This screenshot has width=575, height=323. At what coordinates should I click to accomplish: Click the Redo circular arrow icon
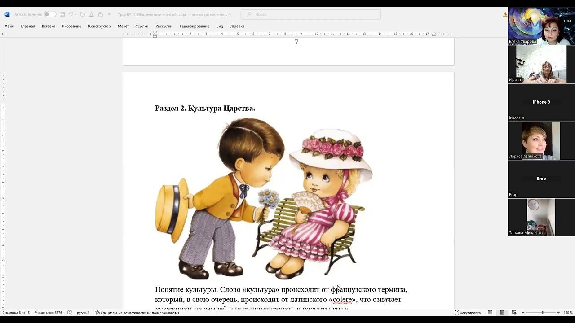[83, 14]
